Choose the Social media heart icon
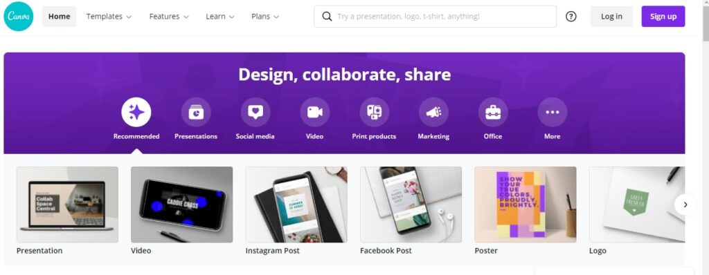 [x=255, y=112]
